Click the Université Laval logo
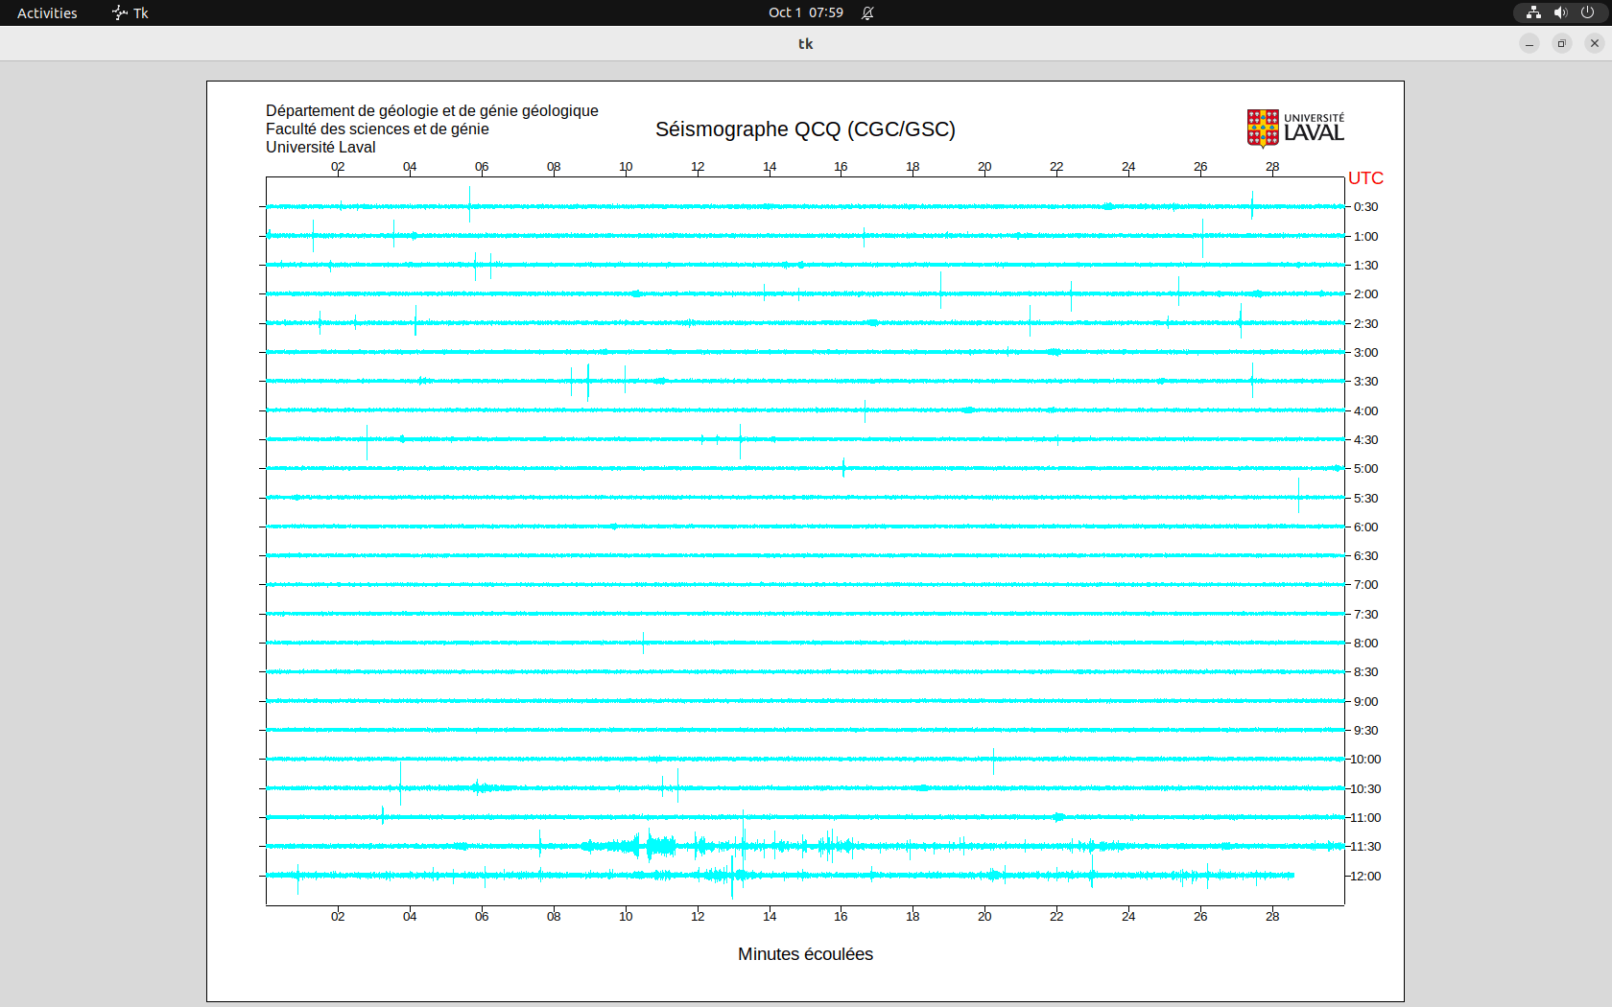The image size is (1612, 1007). pyautogui.click(x=1294, y=129)
